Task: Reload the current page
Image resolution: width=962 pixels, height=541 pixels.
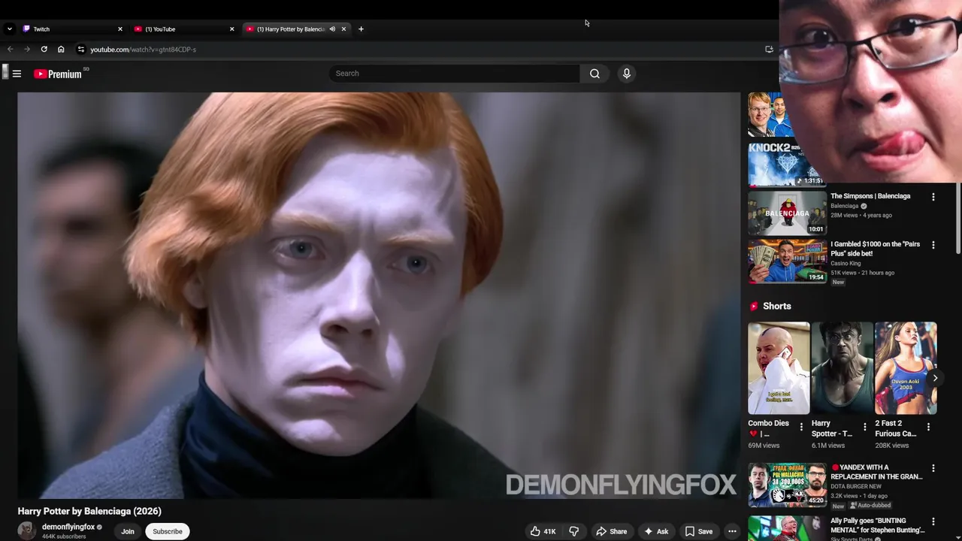Action: tap(44, 50)
